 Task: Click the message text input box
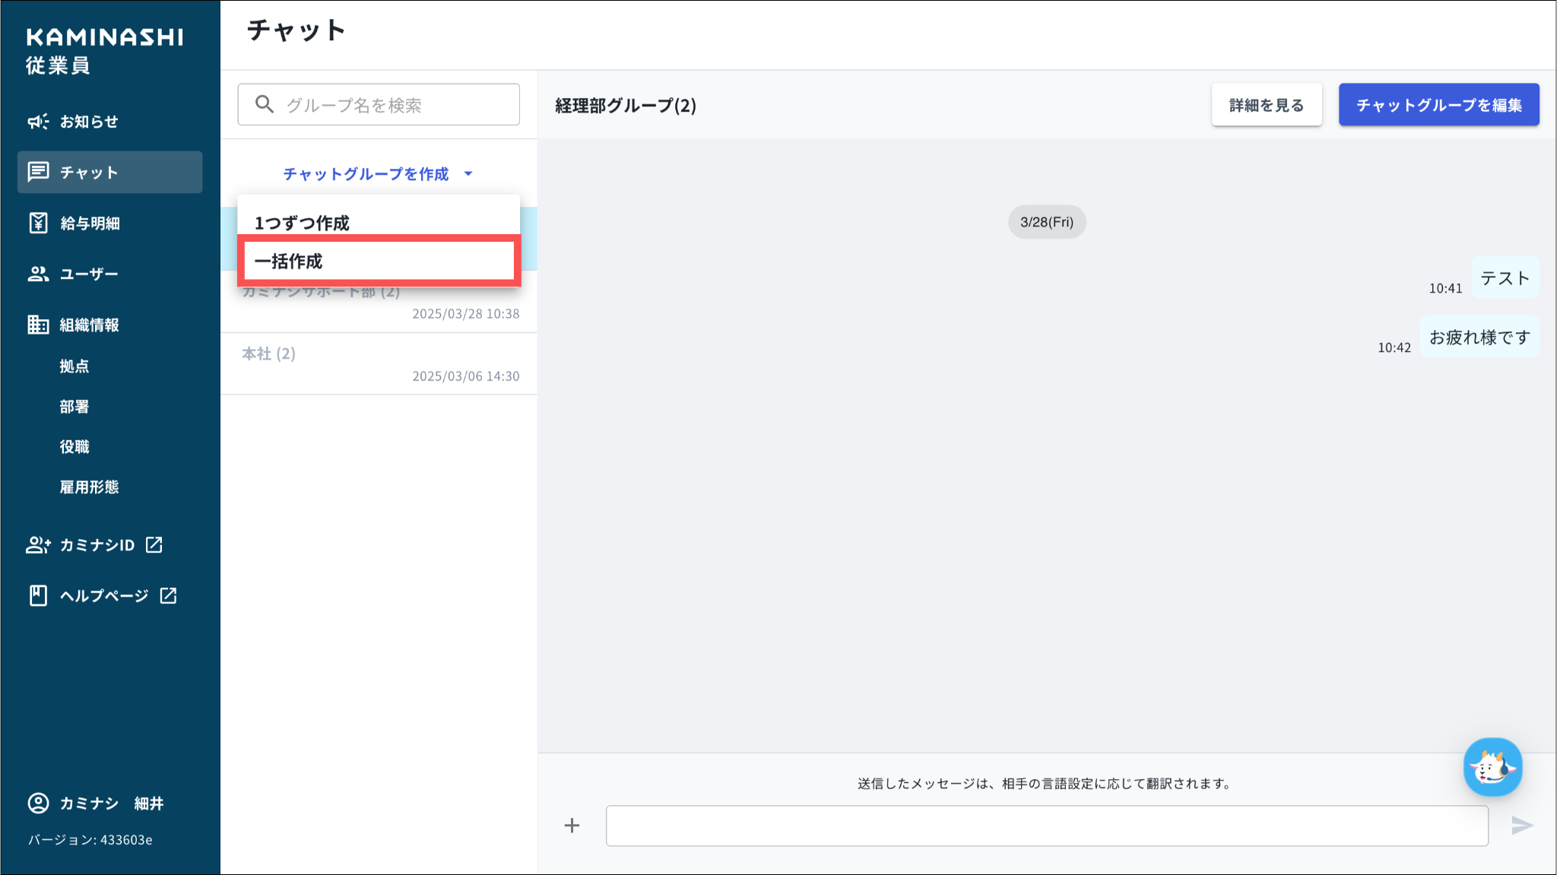pyautogui.click(x=1046, y=826)
